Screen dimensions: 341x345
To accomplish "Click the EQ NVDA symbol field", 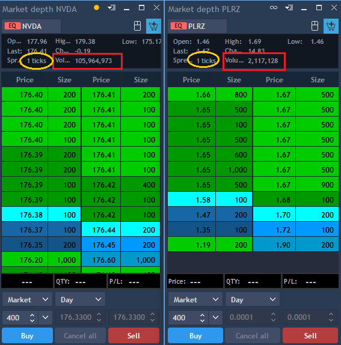I will click(x=31, y=26).
